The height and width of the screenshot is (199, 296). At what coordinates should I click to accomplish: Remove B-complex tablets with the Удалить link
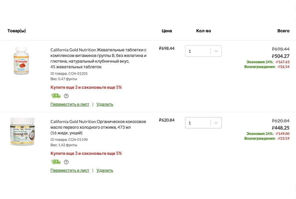pyautogui.click(x=105, y=105)
